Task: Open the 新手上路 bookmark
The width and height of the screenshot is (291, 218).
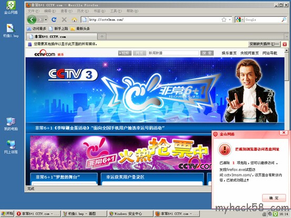Action: pyautogui.click(x=58, y=28)
